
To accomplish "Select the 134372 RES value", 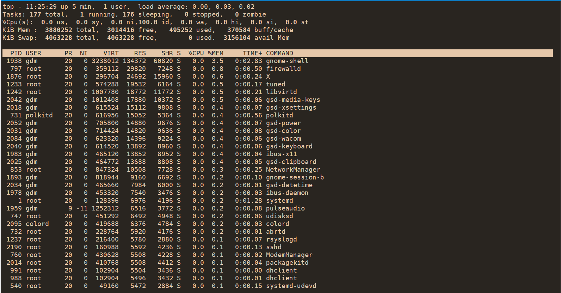I will (134, 61).
